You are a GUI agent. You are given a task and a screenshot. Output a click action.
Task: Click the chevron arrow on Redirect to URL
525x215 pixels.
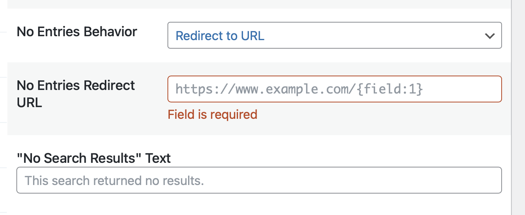489,36
